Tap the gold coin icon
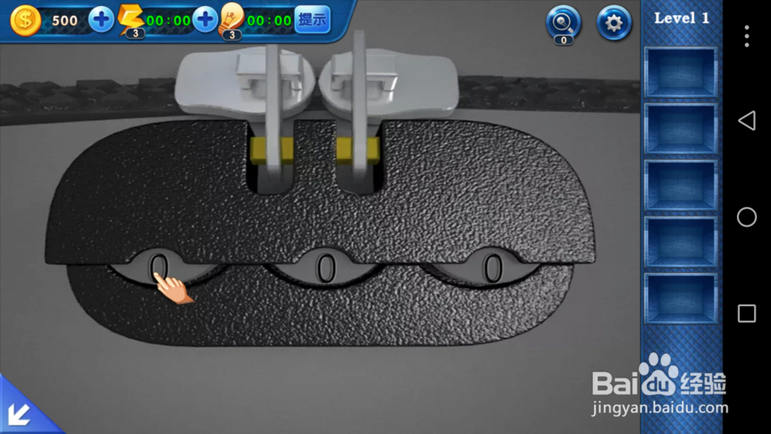The width and height of the screenshot is (771, 434). coord(25,21)
